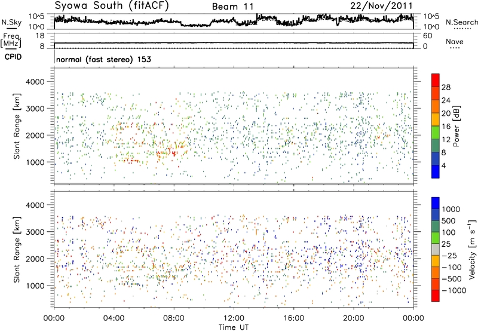Click the "20:00" time tick label
478x331 pixels.
pos(354,318)
